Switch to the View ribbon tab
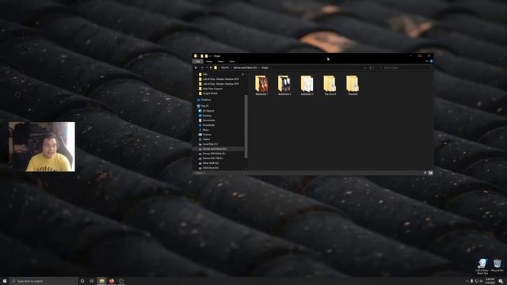507x285 pixels. click(x=232, y=61)
